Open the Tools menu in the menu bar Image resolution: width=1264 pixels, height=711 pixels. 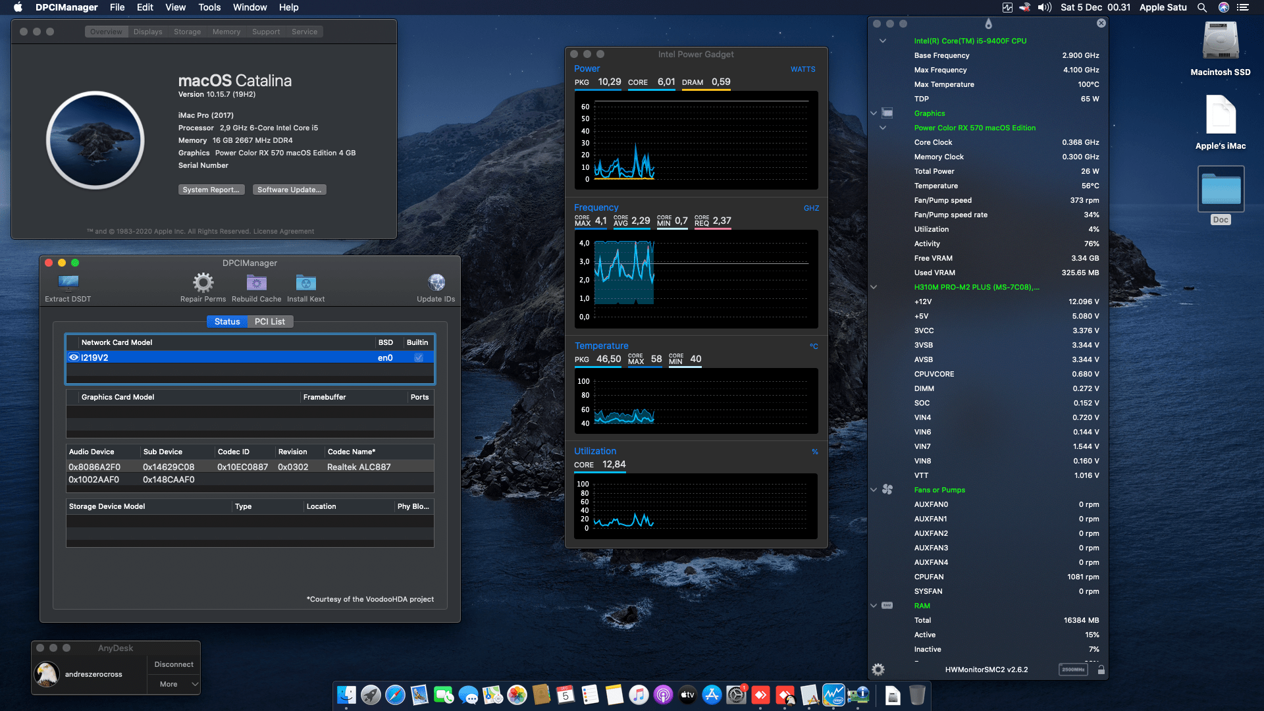tap(209, 7)
